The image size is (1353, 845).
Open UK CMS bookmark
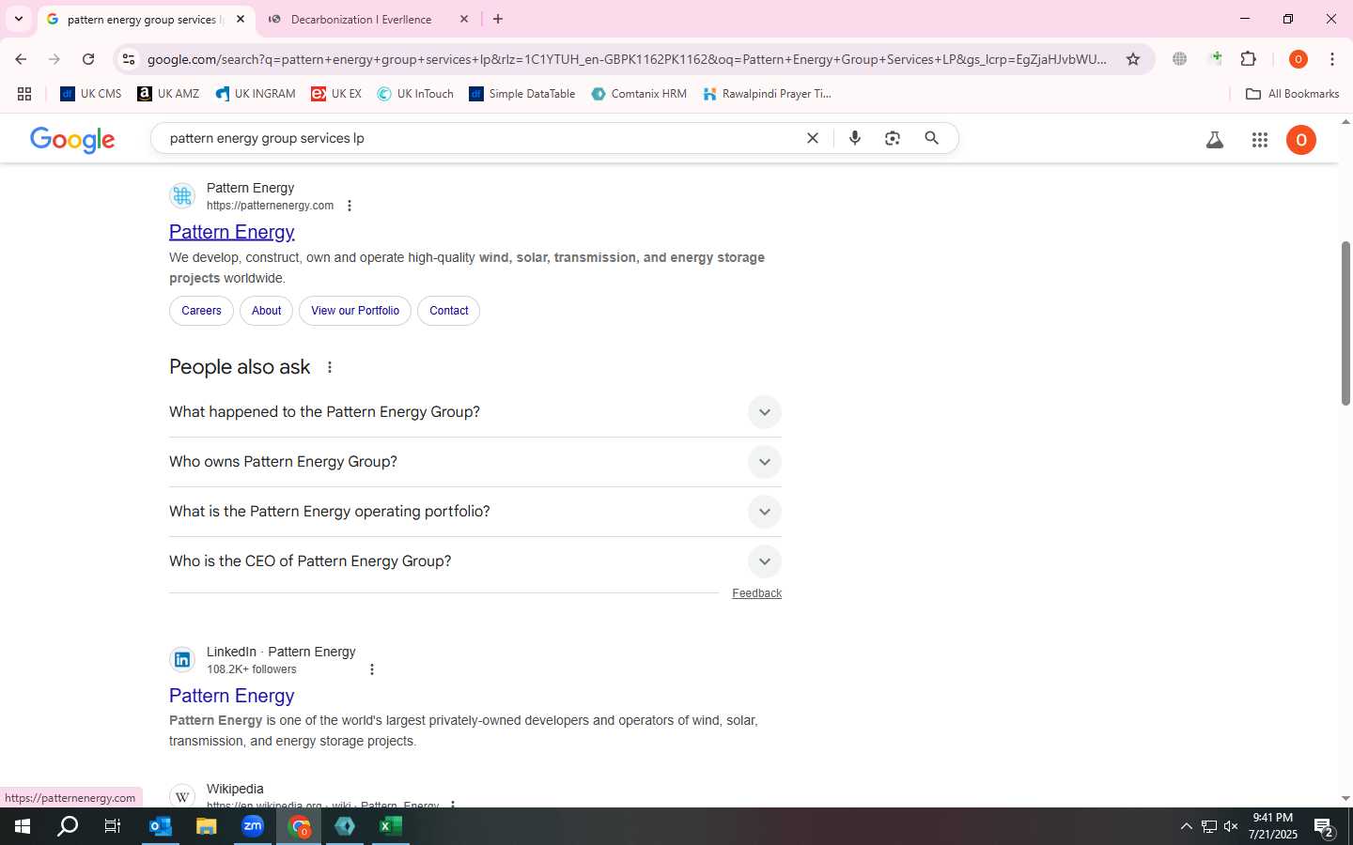pos(91,94)
